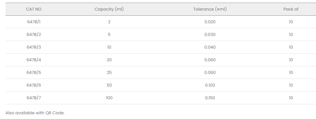Click the 50 ml capacity value

(x=109, y=85)
